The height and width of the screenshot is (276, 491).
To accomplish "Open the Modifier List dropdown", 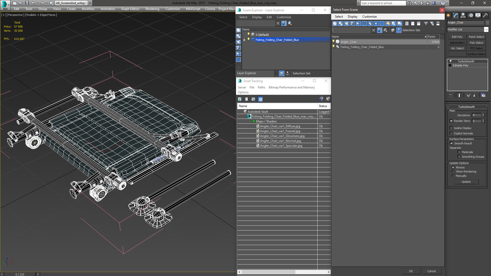I will tap(486, 29).
